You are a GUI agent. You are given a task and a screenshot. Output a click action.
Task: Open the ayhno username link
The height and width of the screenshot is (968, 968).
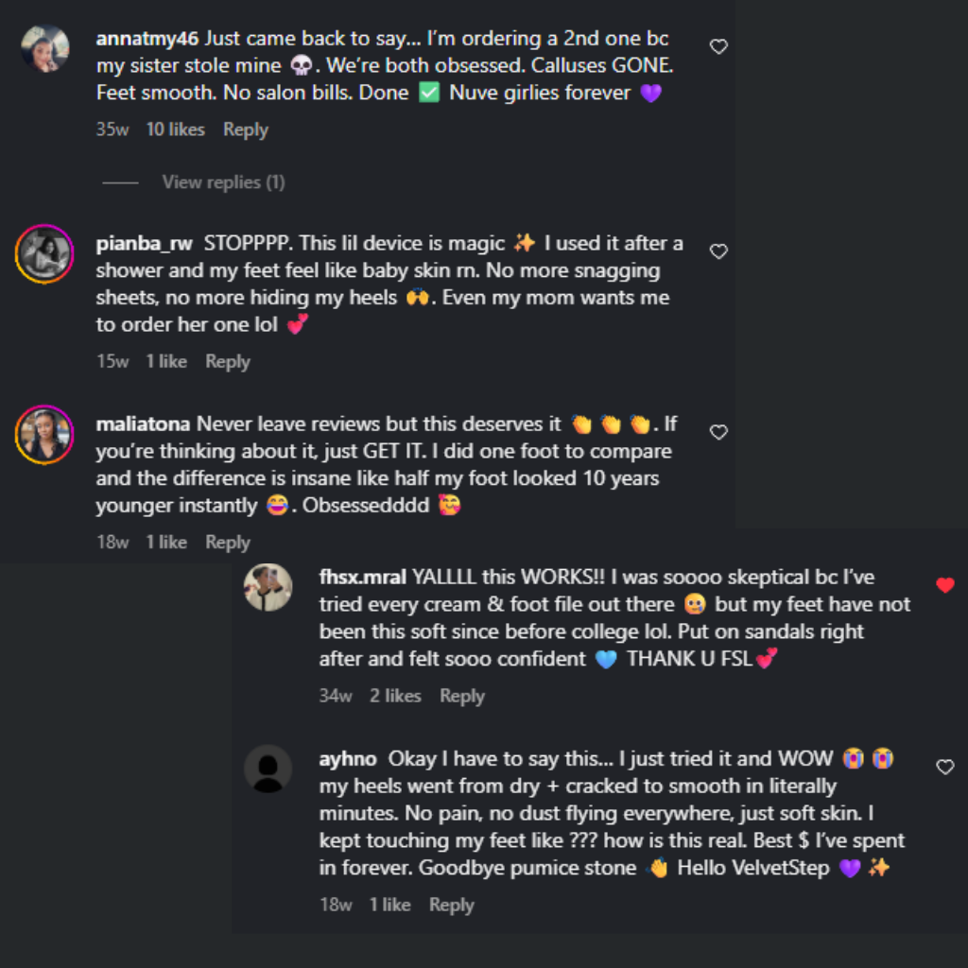click(x=348, y=759)
